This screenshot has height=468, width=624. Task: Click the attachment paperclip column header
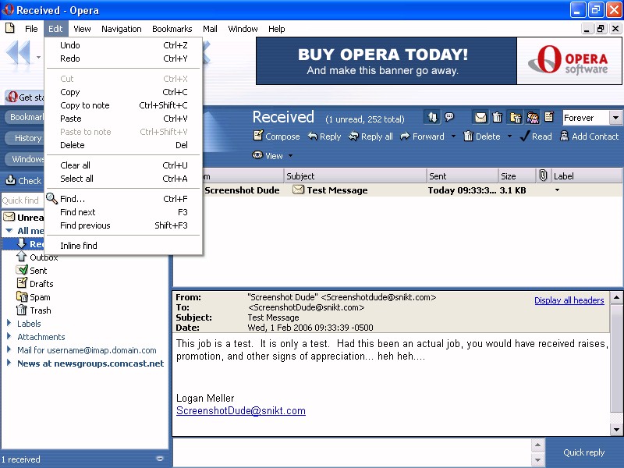(543, 175)
